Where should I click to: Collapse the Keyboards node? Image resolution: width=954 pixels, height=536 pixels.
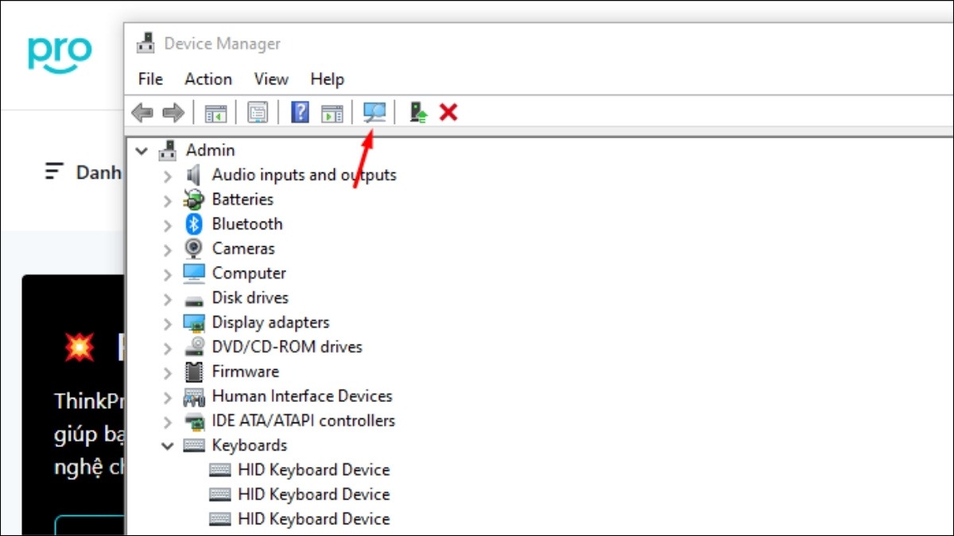(x=167, y=446)
